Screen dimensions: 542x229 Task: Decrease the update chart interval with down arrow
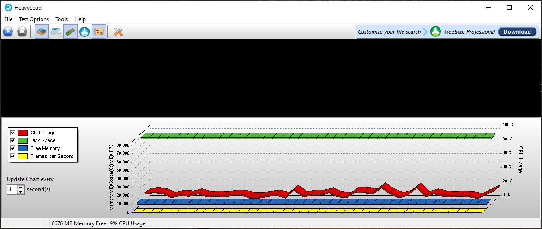click(21, 192)
